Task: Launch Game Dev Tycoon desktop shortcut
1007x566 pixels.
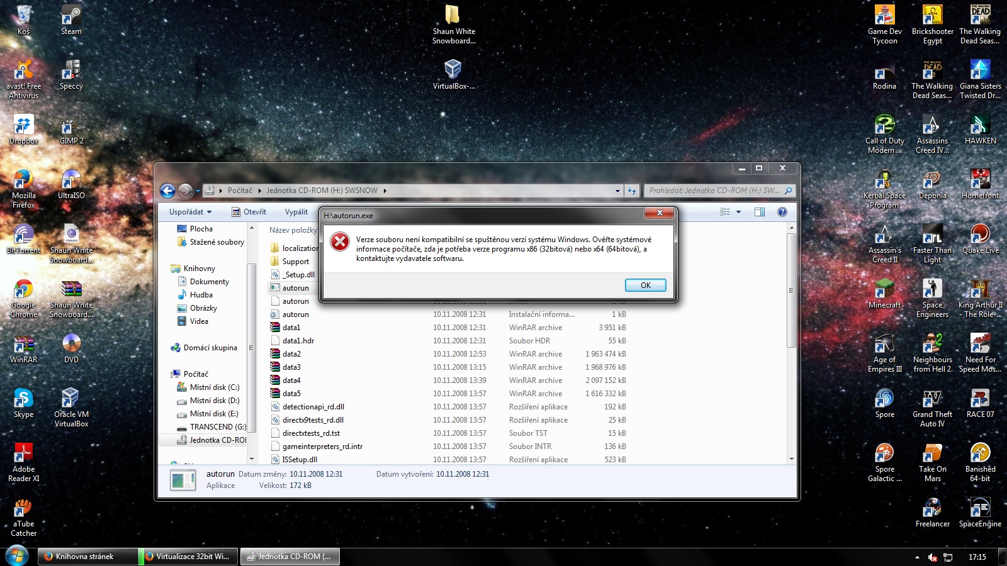Action: click(884, 25)
